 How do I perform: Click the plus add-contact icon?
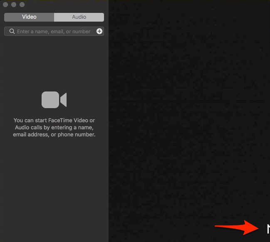coord(99,31)
